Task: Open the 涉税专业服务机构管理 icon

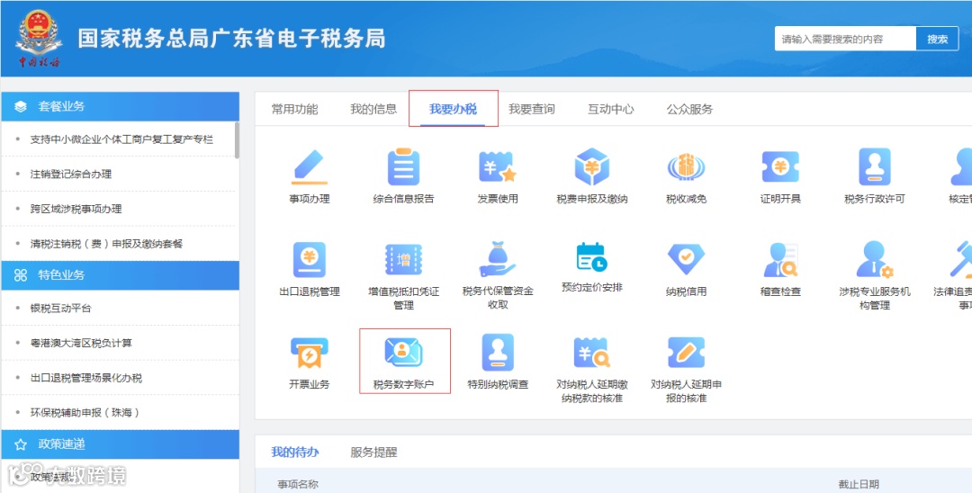Action: point(875,259)
